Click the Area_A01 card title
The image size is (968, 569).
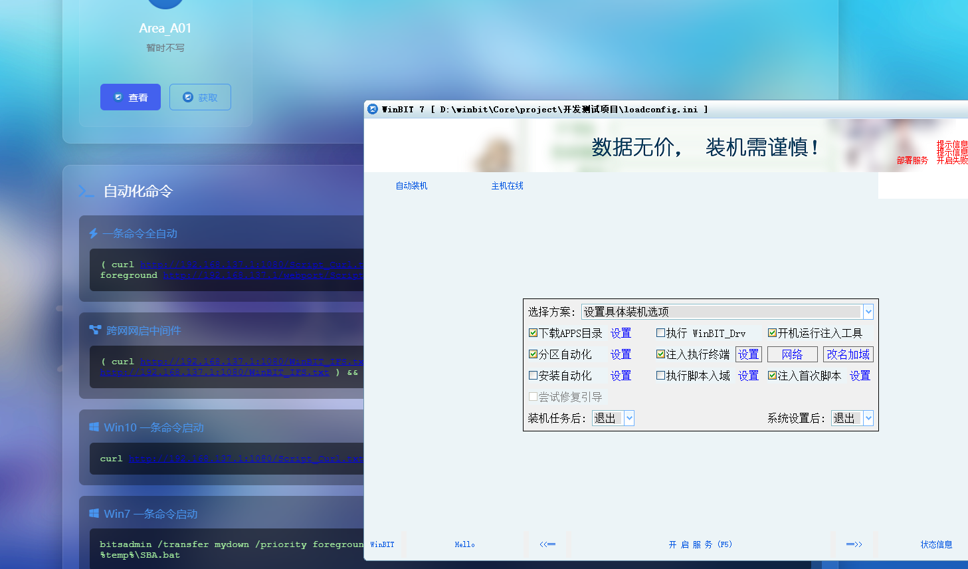pyautogui.click(x=165, y=28)
